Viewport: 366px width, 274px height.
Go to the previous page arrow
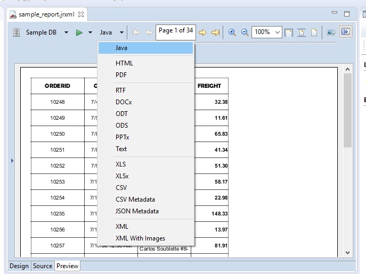[149, 32]
